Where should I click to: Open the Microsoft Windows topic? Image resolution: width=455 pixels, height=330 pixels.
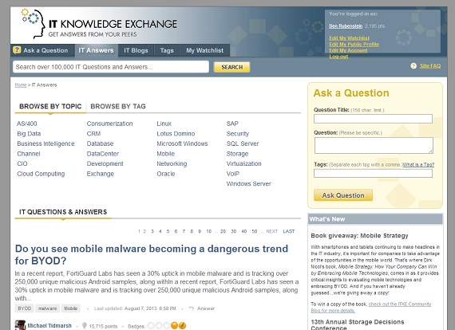point(182,143)
